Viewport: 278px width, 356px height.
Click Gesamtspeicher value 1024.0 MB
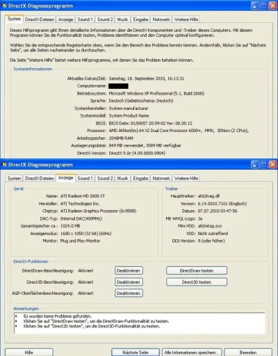click(70, 226)
